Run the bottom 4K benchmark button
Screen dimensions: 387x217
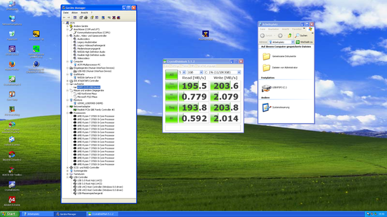[171, 118]
